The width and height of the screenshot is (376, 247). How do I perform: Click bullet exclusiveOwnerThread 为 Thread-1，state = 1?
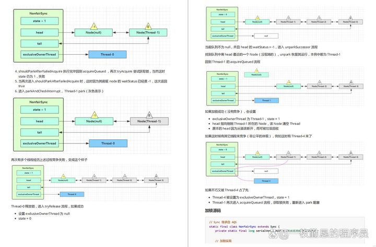tap(246, 119)
